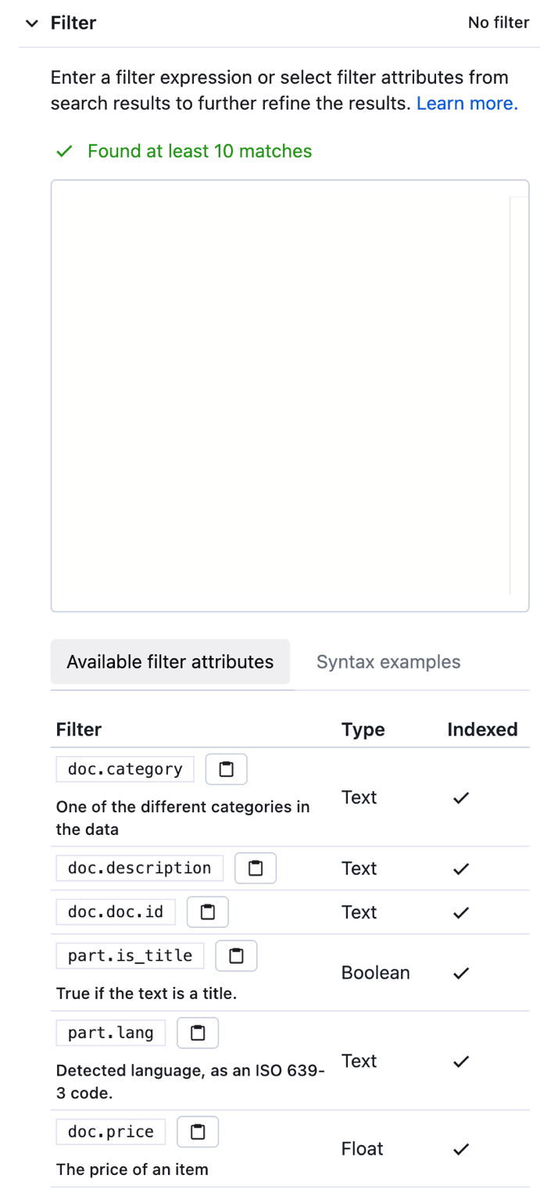
Task: Copy the doc.category attribute name
Action: pyautogui.click(x=226, y=768)
